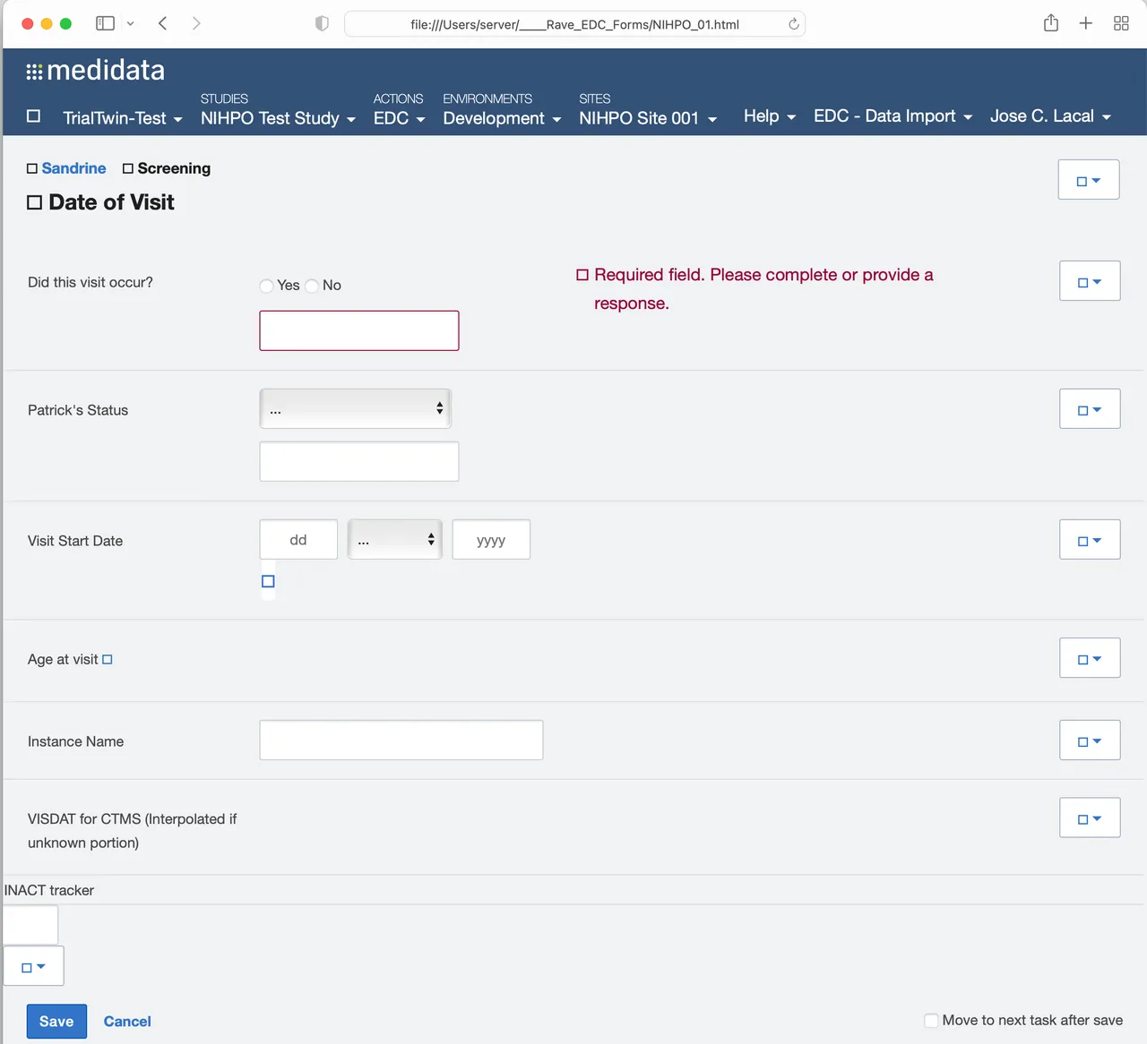Select the Yes radio for visit occurrence
This screenshot has width=1147, height=1044.
(x=266, y=285)
